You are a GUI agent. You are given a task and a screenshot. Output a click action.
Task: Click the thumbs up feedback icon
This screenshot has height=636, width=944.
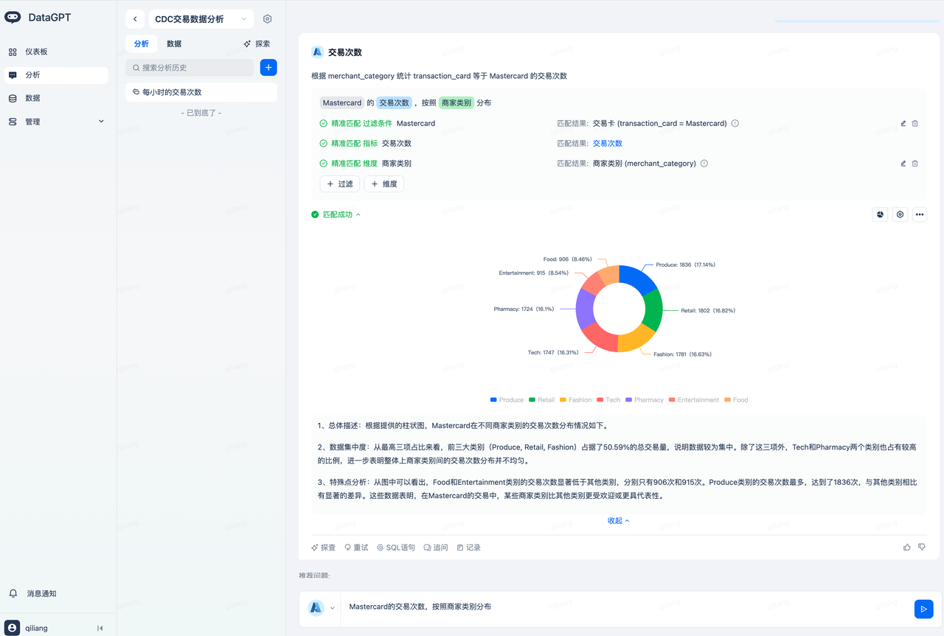[x=907, y=548]
